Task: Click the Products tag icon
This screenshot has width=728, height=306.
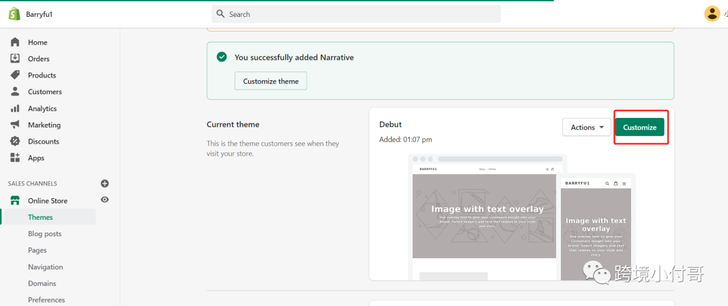Action: tap(15, 75)
